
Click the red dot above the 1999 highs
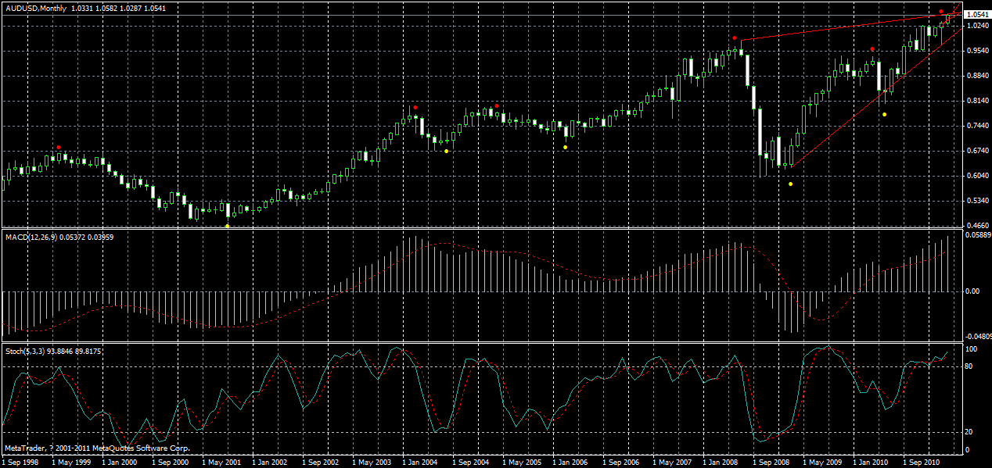(59, 145)
